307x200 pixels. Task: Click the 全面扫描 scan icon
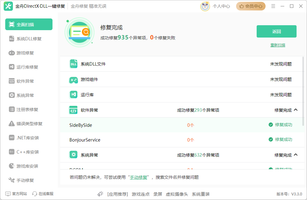click(12, 24)
